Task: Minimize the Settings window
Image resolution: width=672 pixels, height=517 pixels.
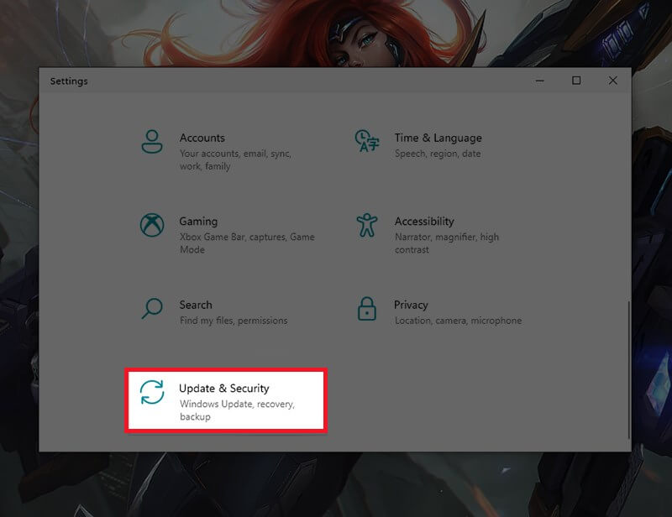Action: [x=539, y=81]
